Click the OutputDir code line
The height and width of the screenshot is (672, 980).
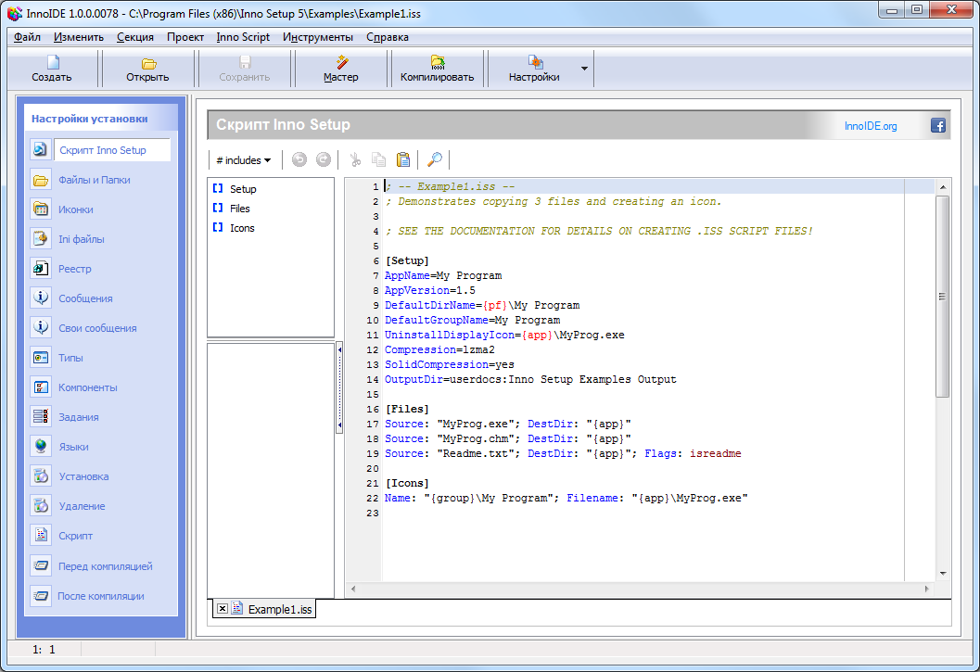coord(530,379)
